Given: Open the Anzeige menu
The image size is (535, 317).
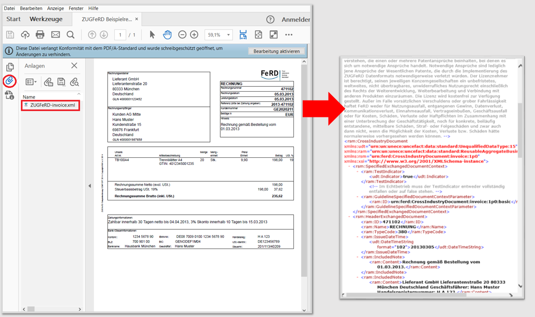Looking at the screenshot, I should (x=55, y=8).
